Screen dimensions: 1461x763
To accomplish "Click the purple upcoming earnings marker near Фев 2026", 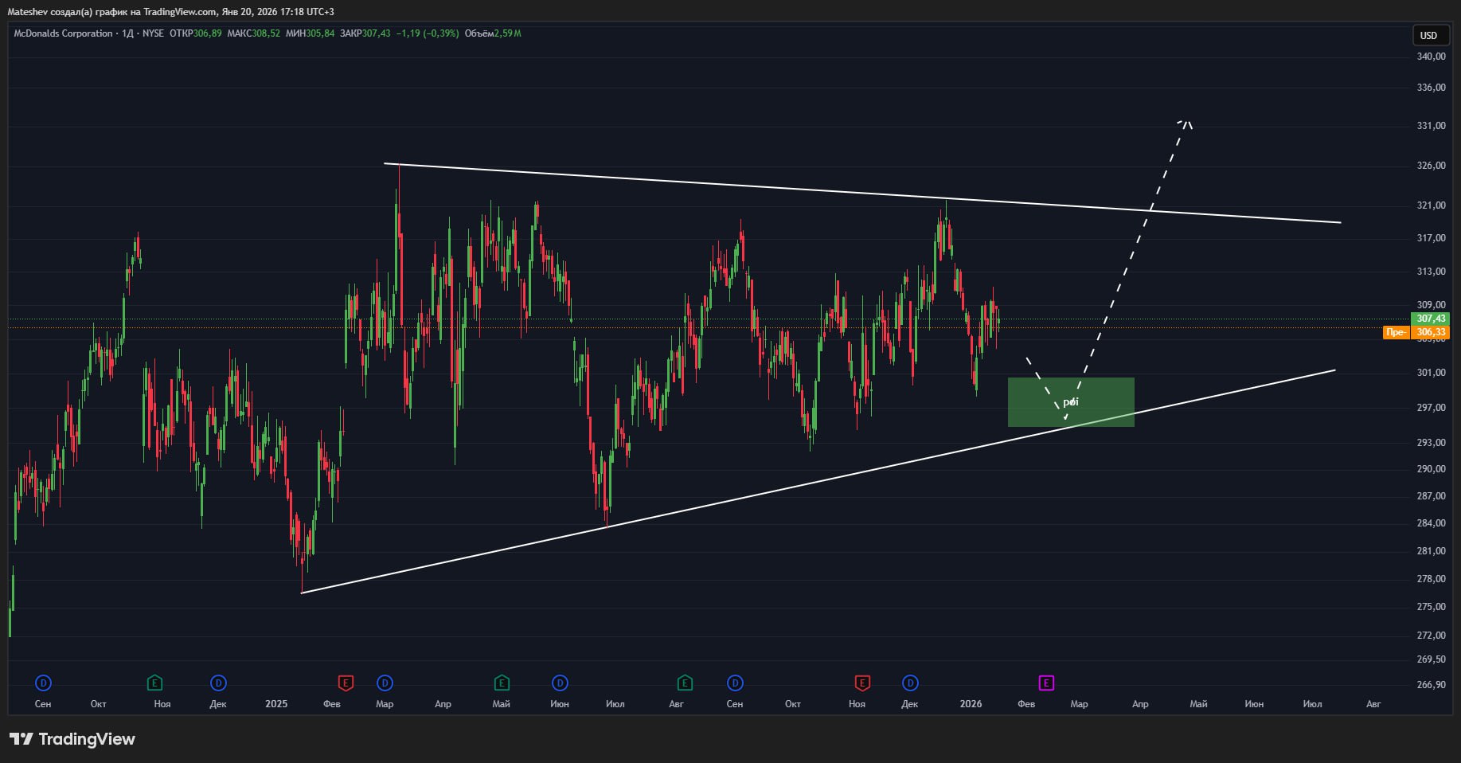I will click(1046, 683).
